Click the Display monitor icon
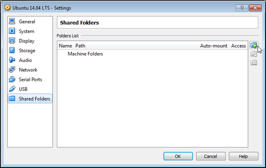Image resolution: width=266 pixels, height=168 pixels. pos(12,41)
